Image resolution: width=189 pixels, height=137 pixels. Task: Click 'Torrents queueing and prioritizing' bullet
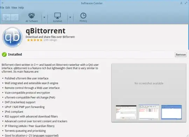[25, 131]
